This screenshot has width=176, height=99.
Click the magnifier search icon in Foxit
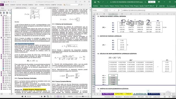coord(79,5)
